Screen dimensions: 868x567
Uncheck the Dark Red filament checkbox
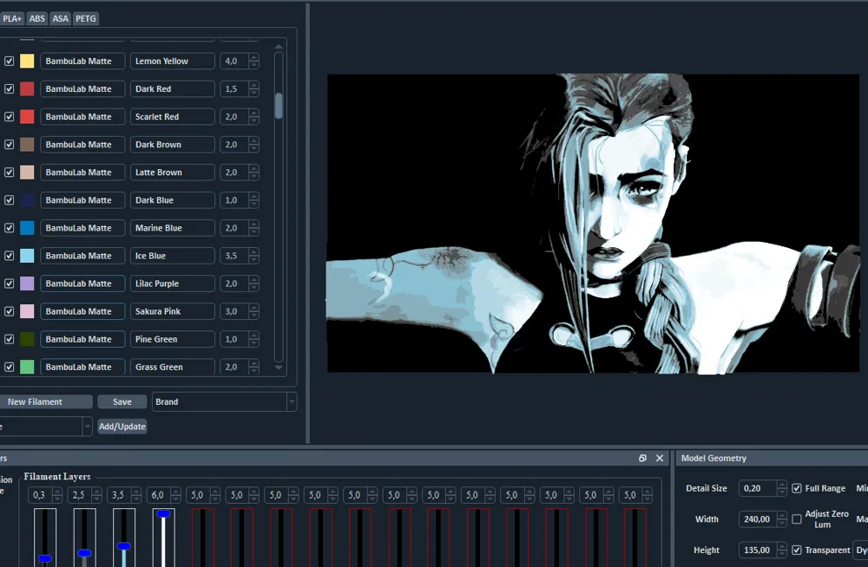[x=10, y=88]
